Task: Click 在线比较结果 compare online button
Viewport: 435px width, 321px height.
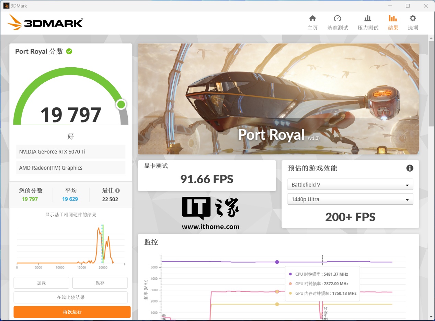Action: (70, 297)
